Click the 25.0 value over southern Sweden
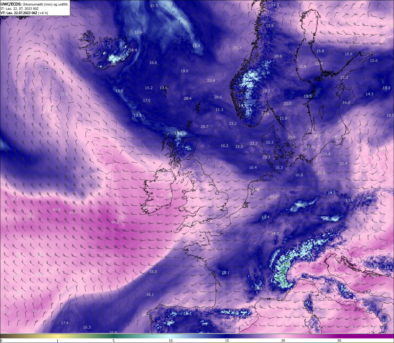 point(291,137)
